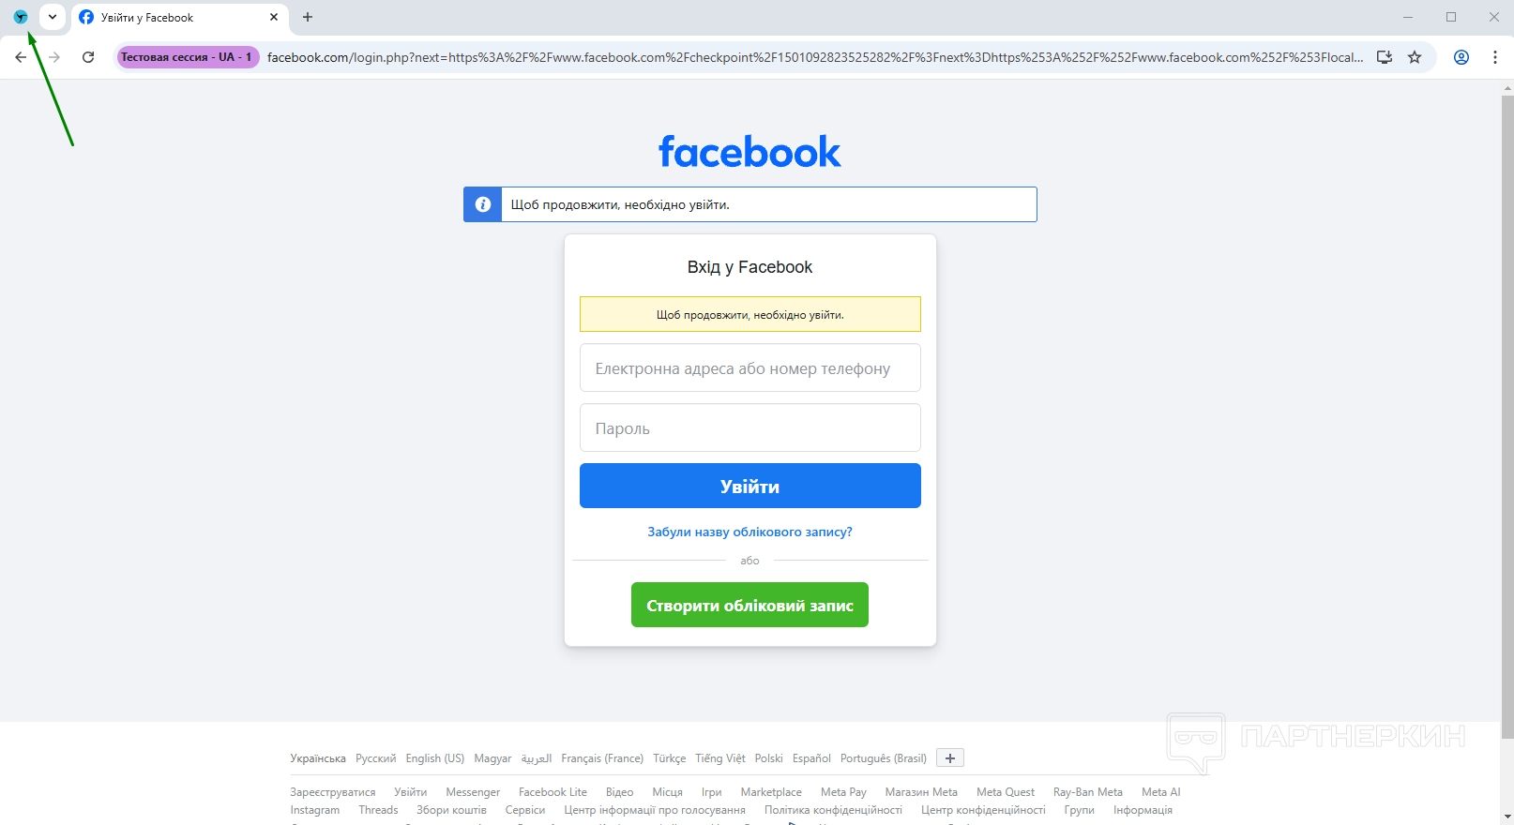Expand more languages with plus button
1514x825 pixels.
950,757
